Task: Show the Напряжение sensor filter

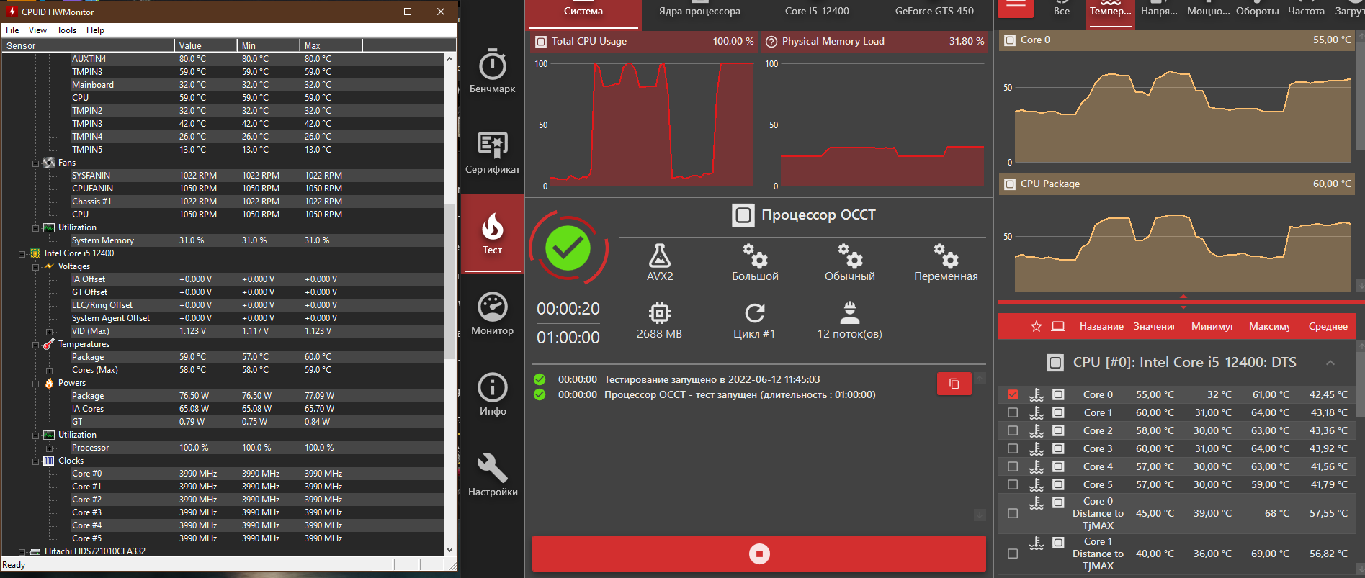Action: [x=1159, y=10]
